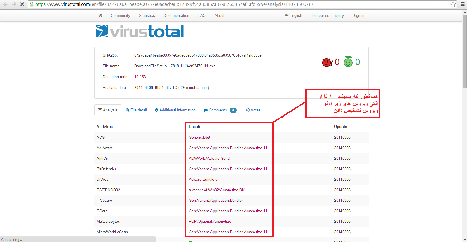Open the Additional information tab

pos(175,110)
